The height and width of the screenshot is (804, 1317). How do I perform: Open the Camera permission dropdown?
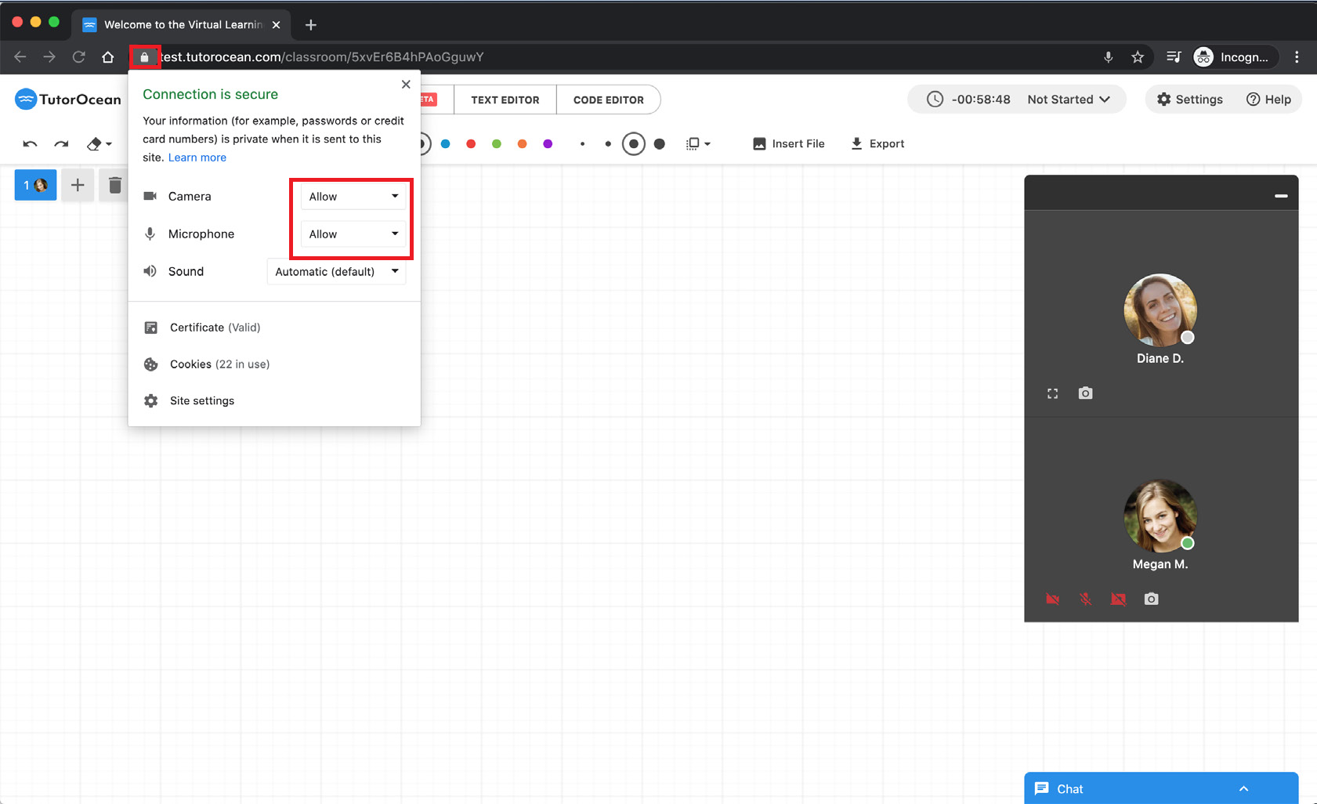(353, 196)
